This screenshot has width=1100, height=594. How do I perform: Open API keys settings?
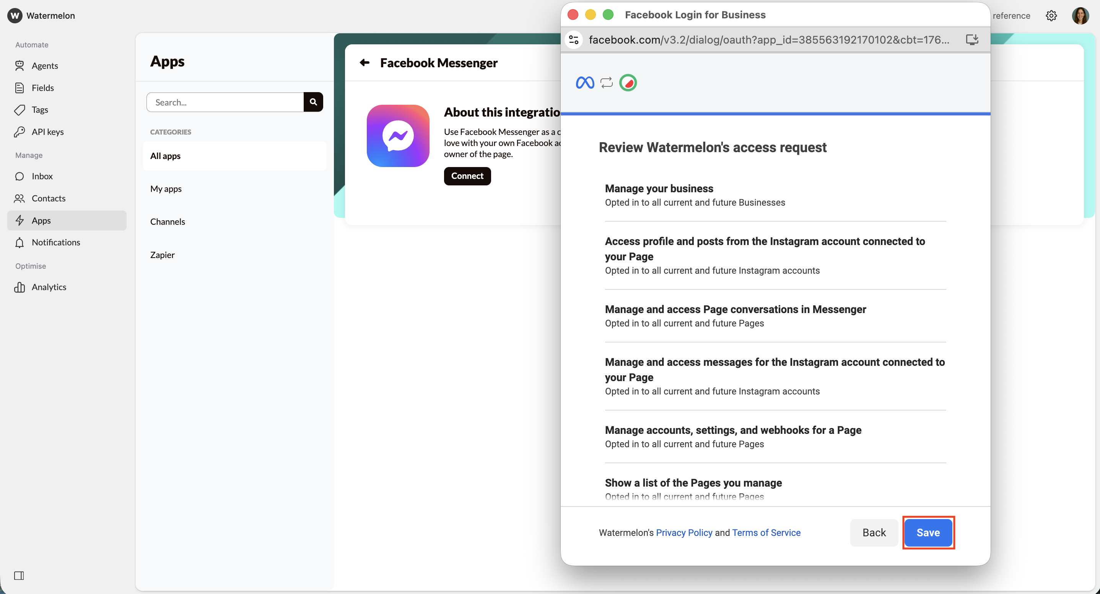[x=47, y=132]
